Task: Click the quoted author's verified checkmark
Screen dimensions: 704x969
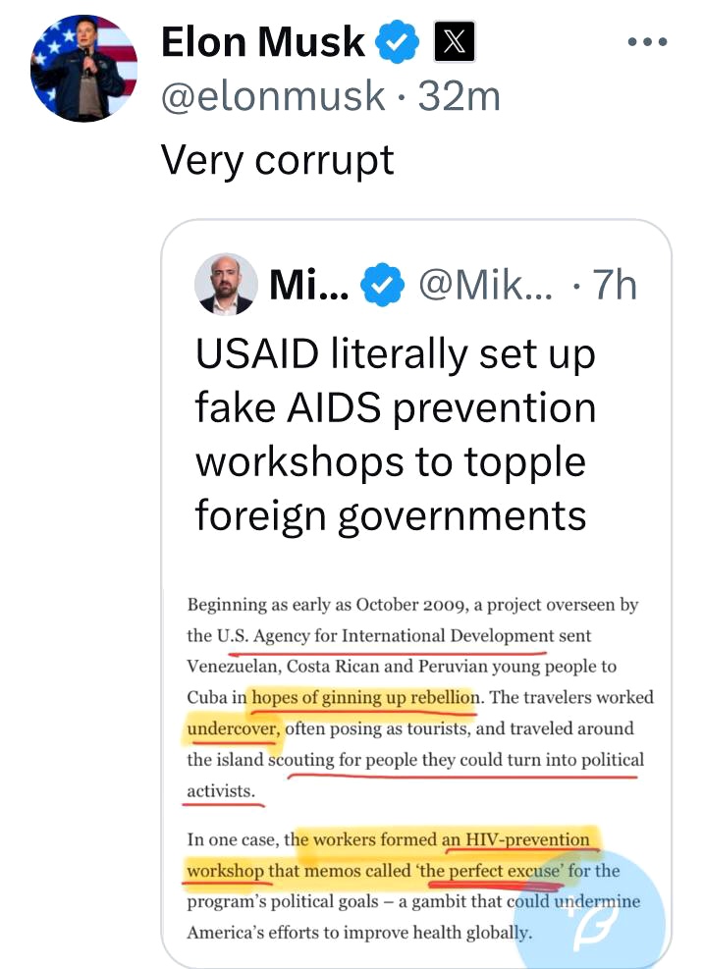Action: pyautogui.click(x=382, y=284)
